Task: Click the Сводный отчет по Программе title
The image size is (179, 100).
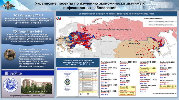Action: pyautogui.click(x=78, y=62)
